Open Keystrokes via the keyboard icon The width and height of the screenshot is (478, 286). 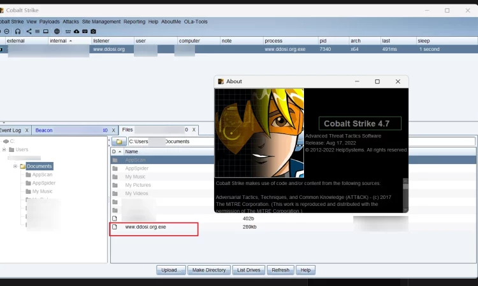[x=85, y=31]
